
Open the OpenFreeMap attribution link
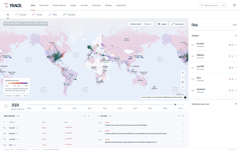coord(146,97)
